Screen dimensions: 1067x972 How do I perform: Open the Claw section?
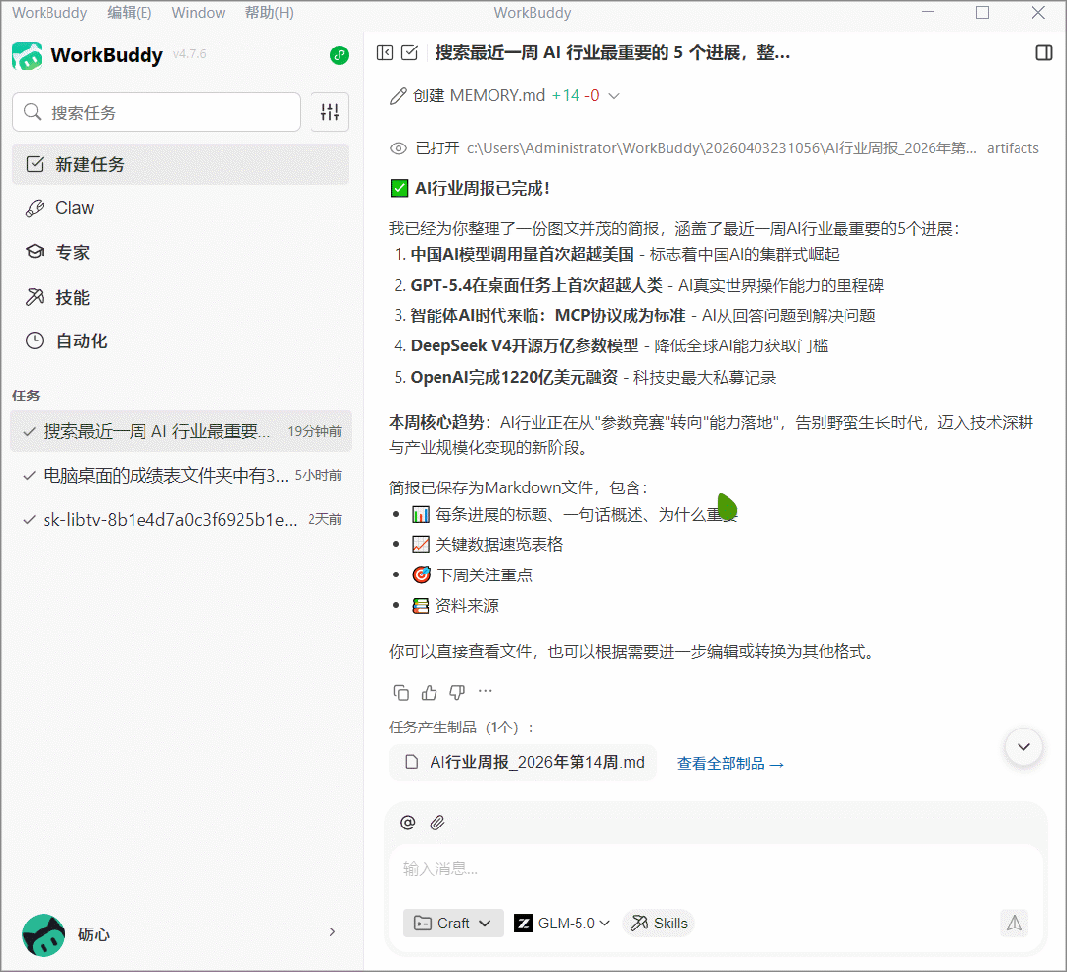pyautogui.click(x=180, y=208)
